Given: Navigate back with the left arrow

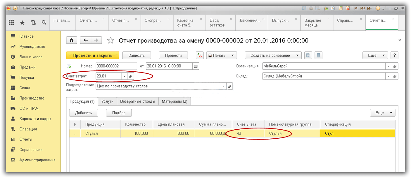Looking at the screenshot, I should tap(86, 40).
